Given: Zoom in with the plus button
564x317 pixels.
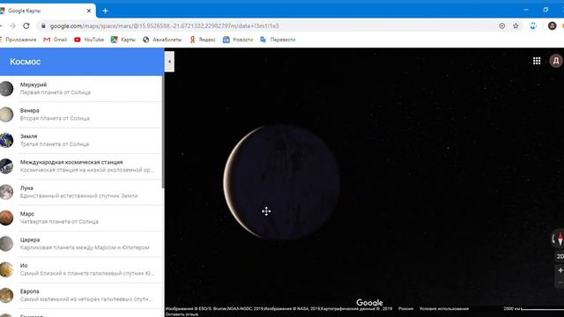Looking at the screenshot, I should 560,270.
